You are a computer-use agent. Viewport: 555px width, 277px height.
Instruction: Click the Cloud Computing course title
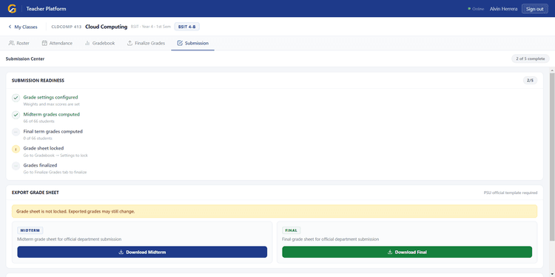click(x=106, y=27)
